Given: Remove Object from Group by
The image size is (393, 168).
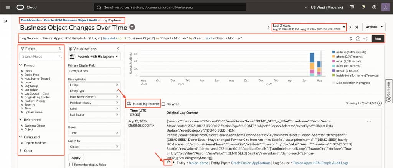Looking at the screenshot, I should point(117,147).
